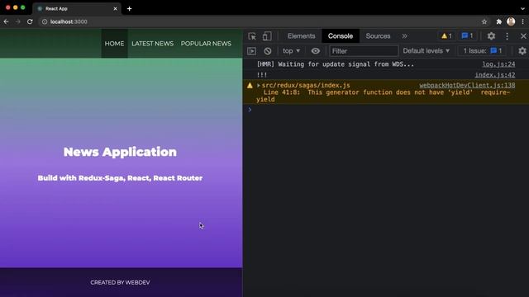The height and width of the screenshot is (297, 529).
Task: Click the 1 Issue badge
Action: point(483,51)
